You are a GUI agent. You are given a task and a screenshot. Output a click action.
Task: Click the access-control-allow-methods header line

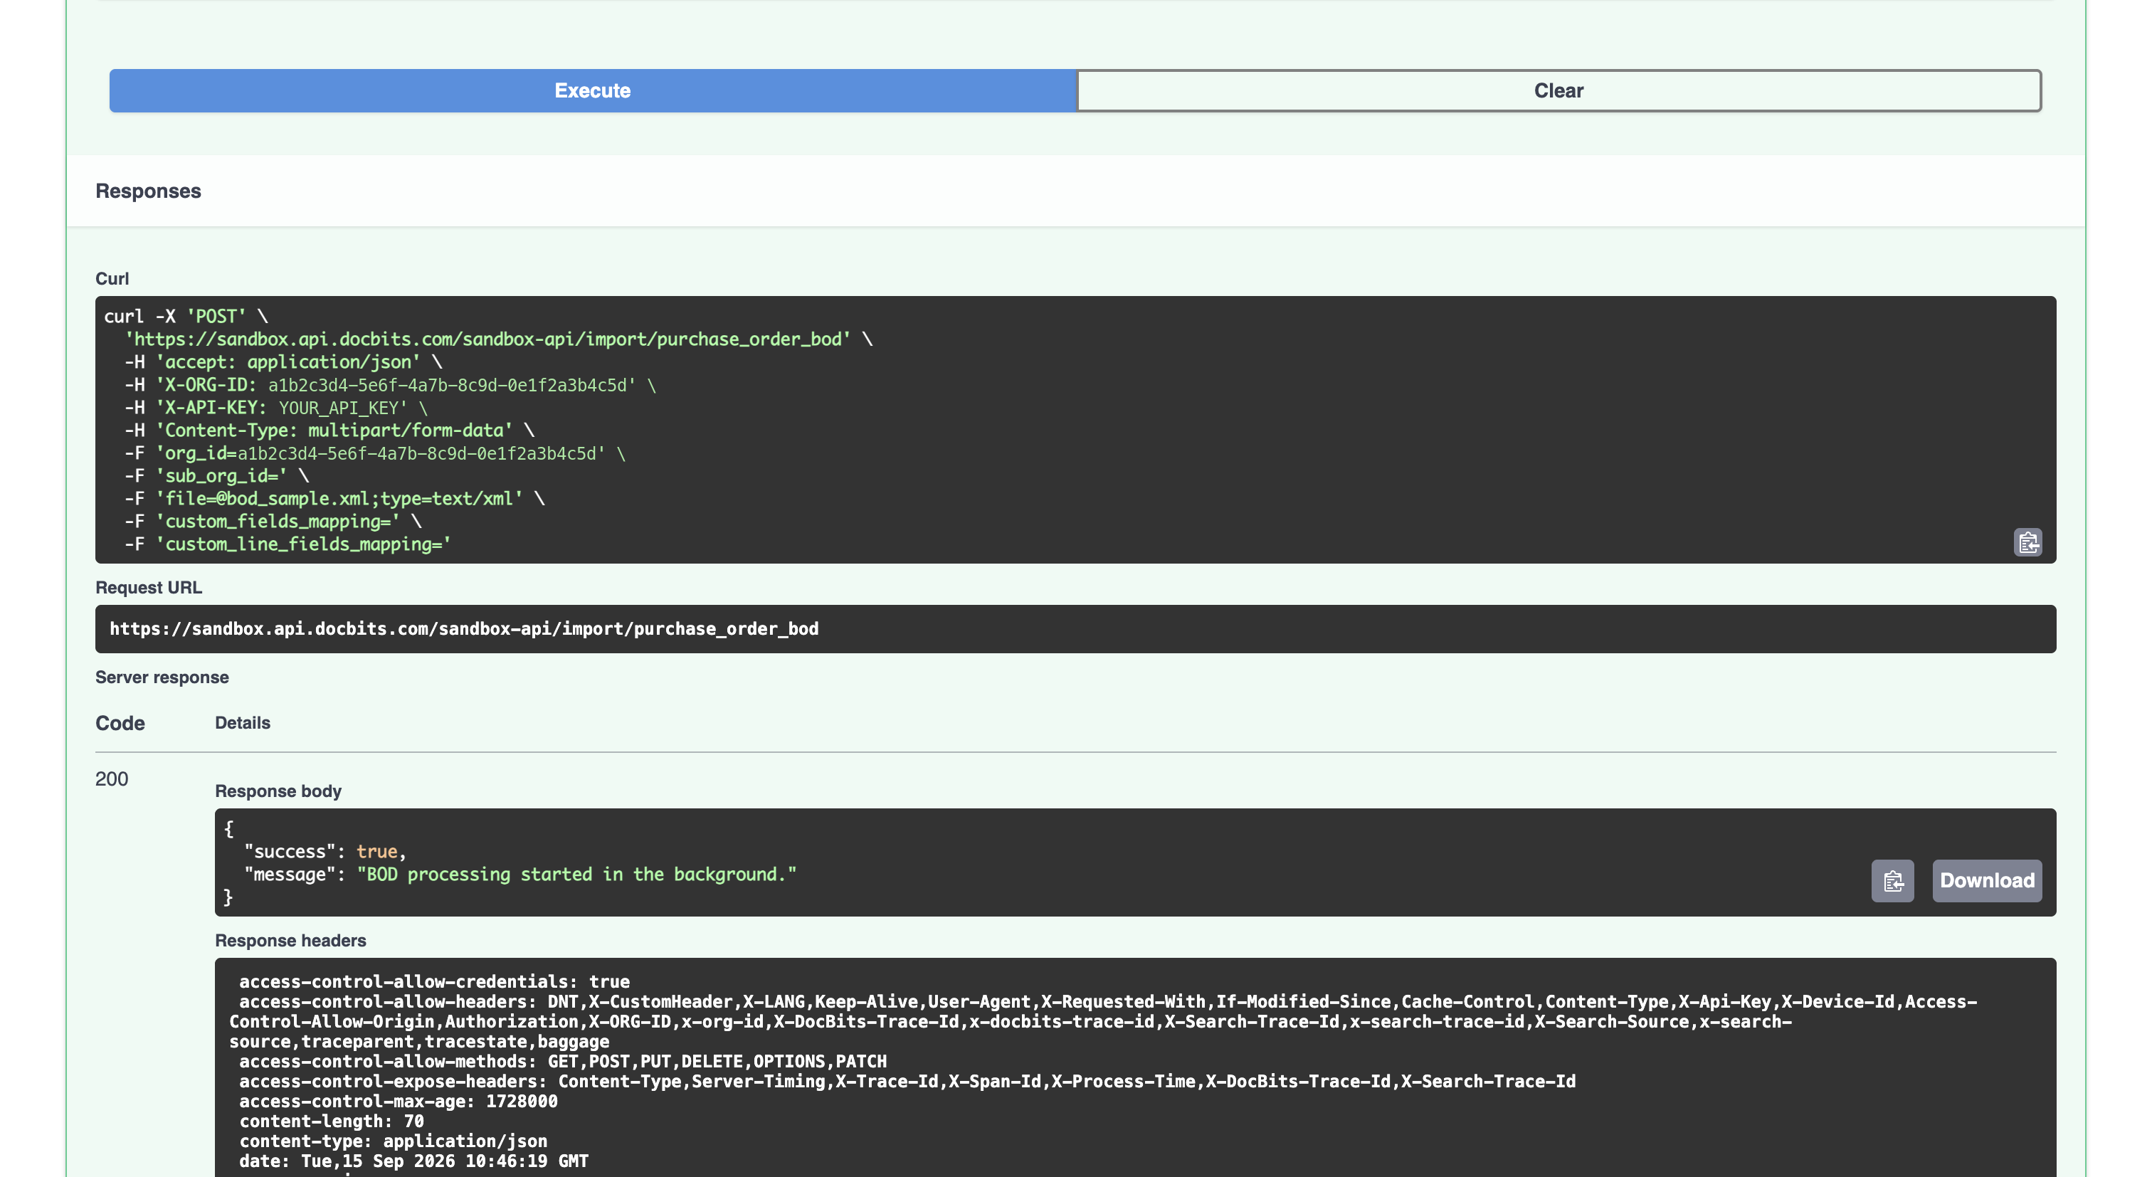click(x=563, y=1062)
